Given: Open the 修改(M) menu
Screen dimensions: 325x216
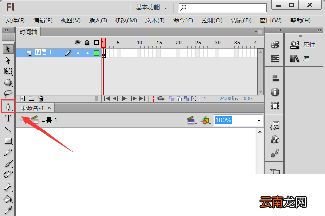Looking at the screenshot, I should tap(126, 21).
